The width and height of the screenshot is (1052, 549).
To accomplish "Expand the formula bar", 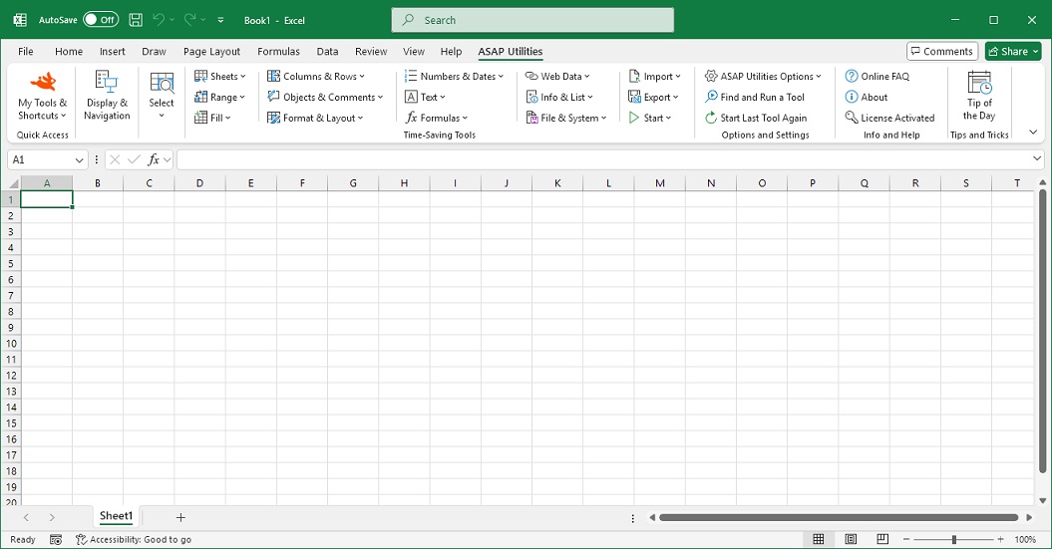I will click(x=1037, y=158).
